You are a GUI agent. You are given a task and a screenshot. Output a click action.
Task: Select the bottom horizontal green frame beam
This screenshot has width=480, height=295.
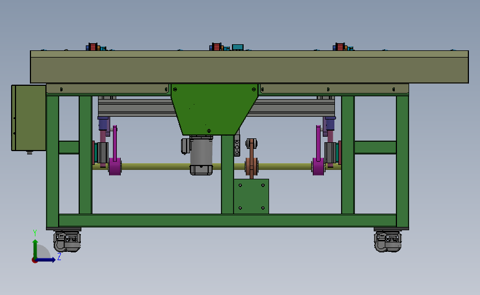[x=227, y=220]
